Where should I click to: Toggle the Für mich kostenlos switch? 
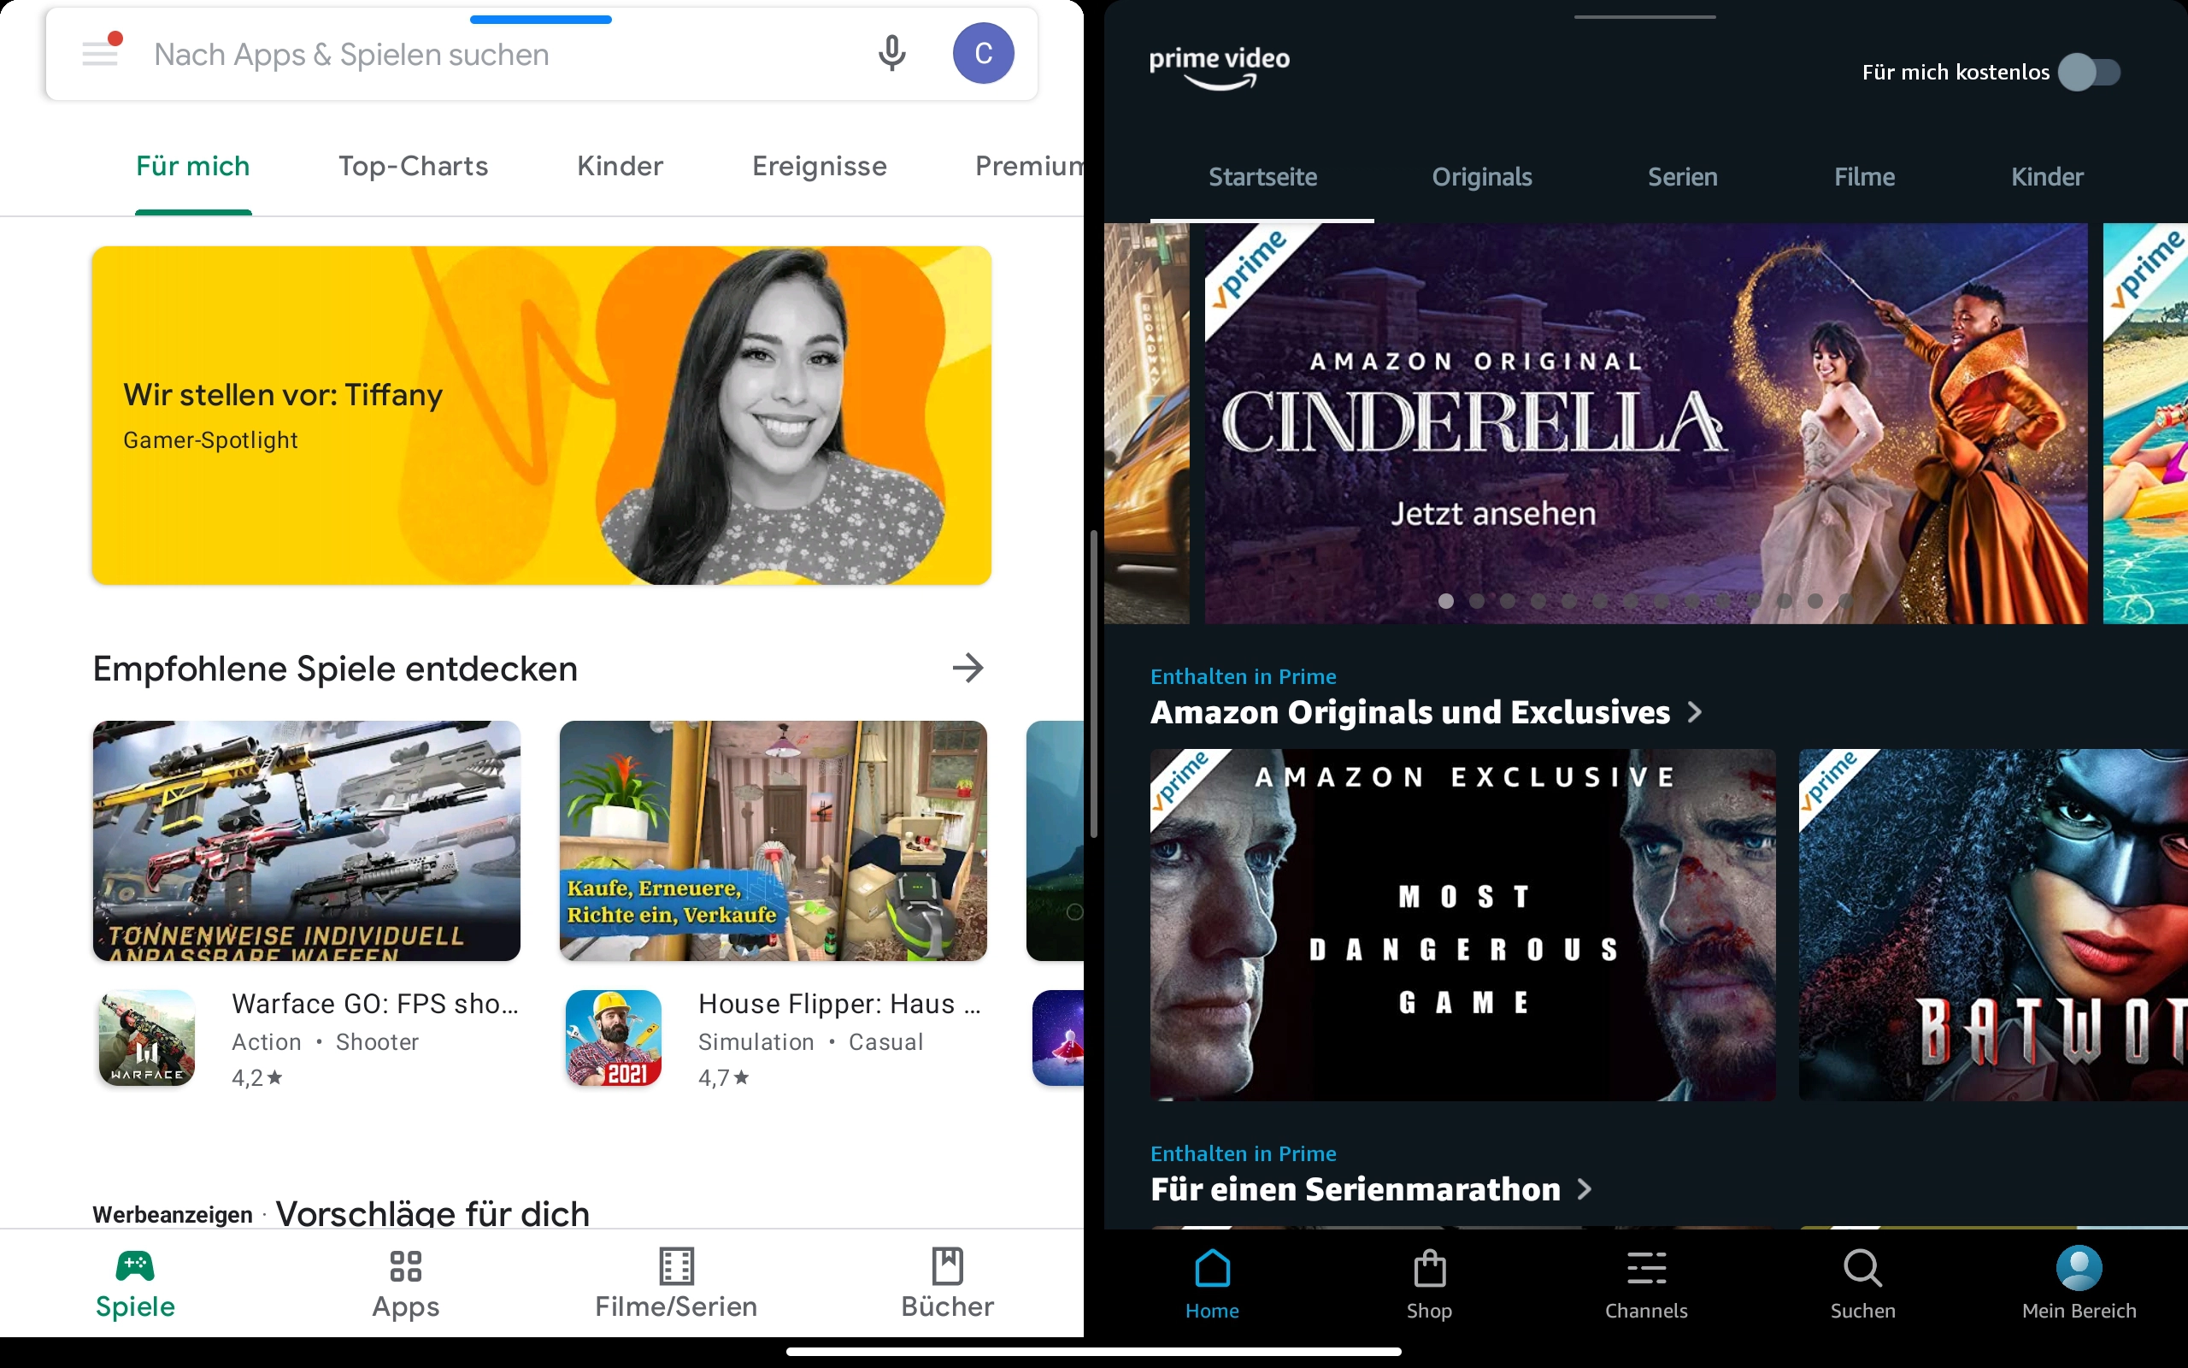tap(2089, 73)
